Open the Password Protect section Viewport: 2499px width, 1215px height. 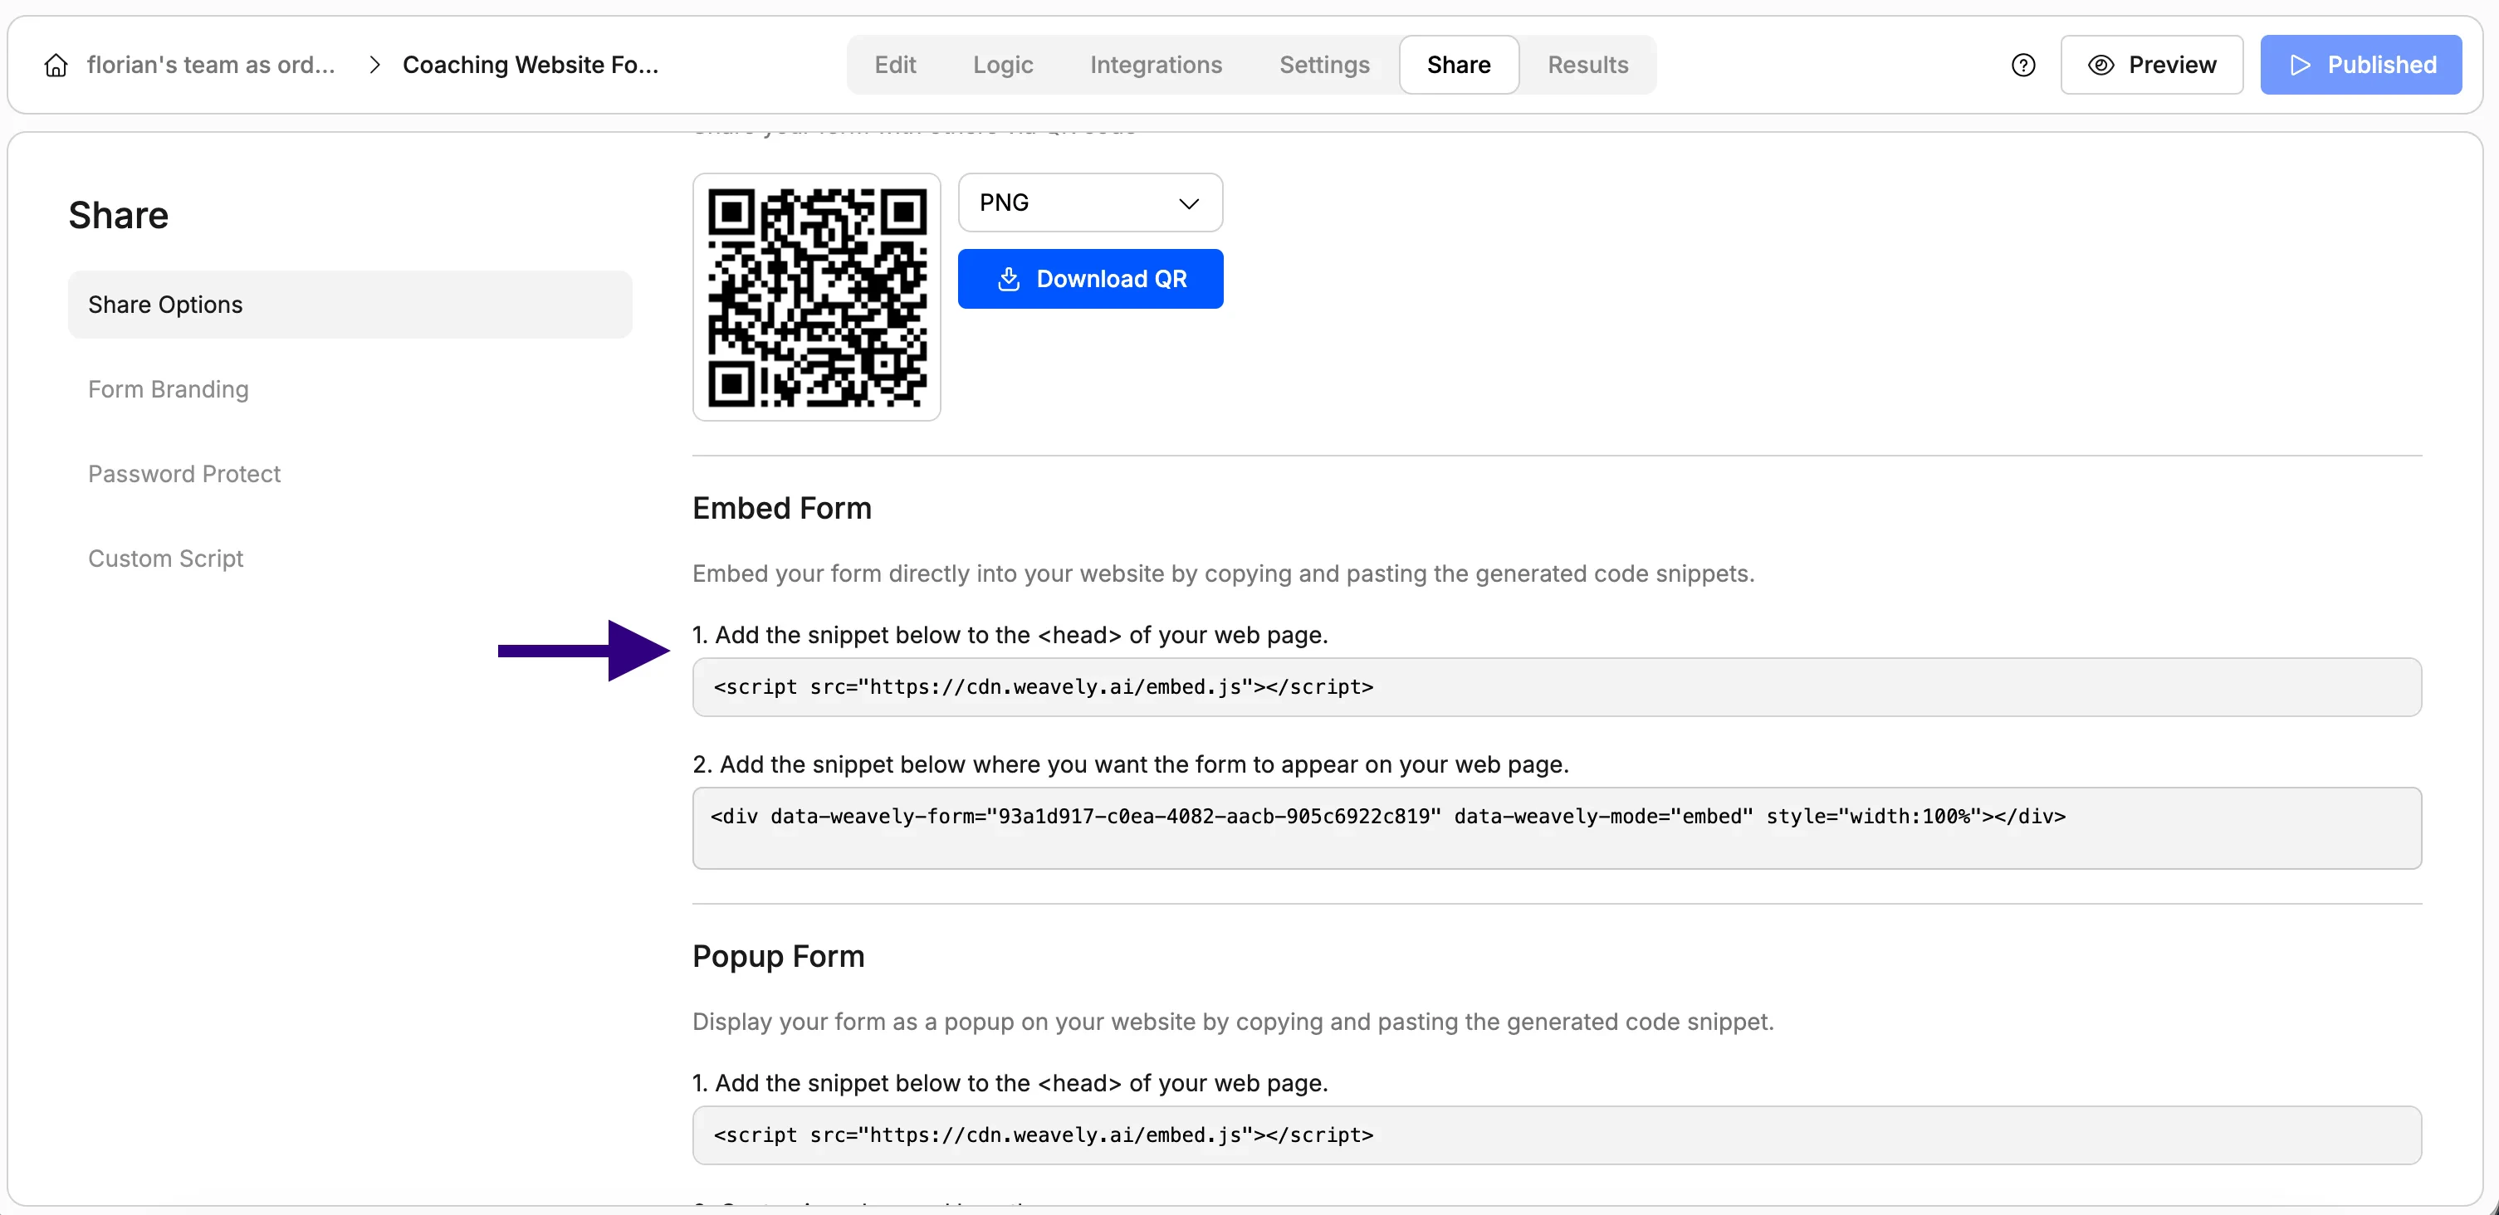coord(184,473)
